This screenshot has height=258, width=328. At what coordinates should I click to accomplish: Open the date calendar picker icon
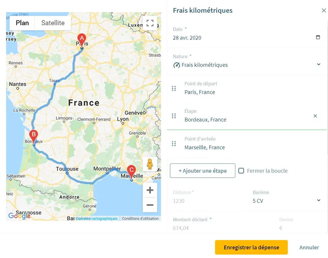[318, 37]
